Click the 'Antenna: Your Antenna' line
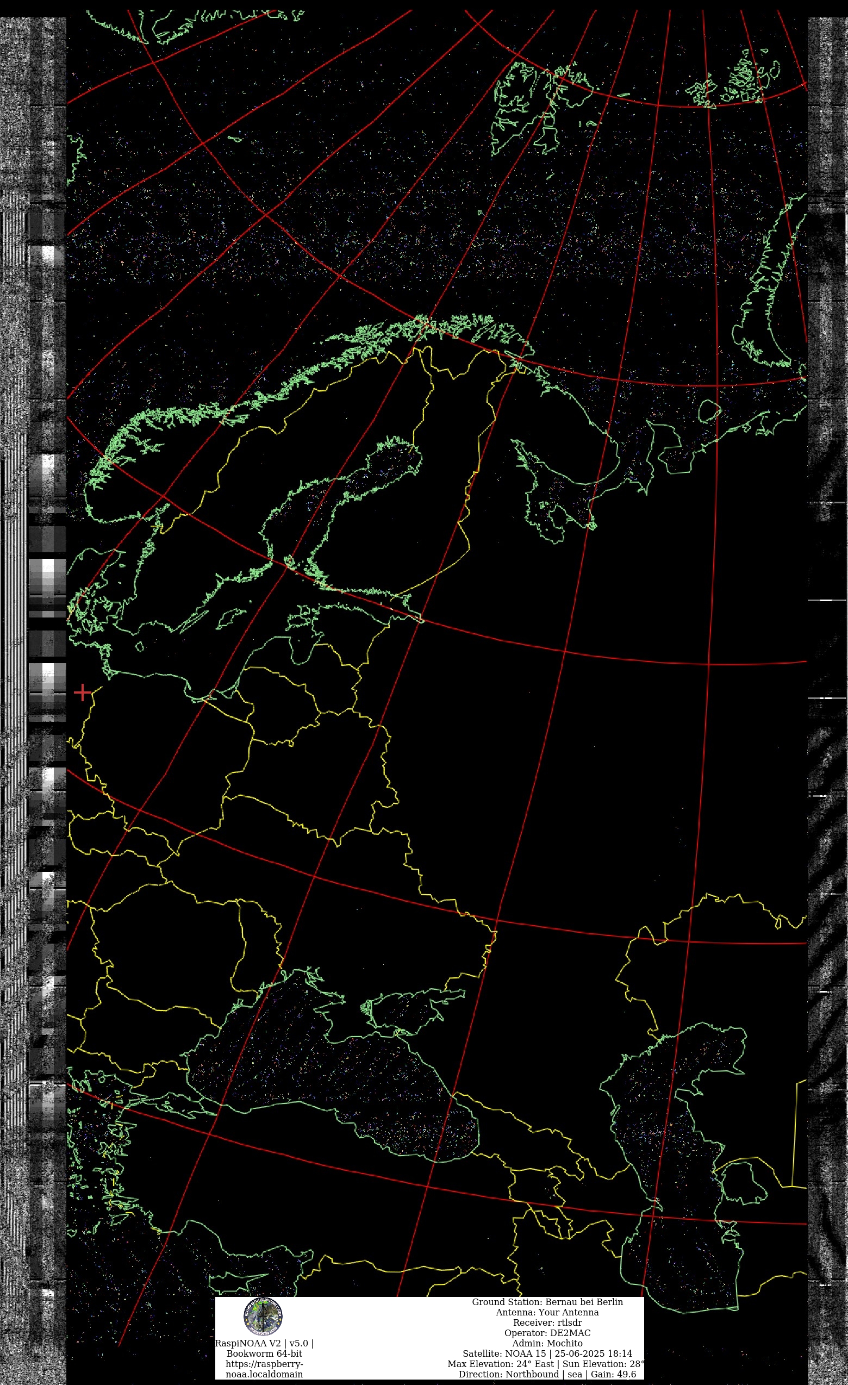 [547, 1313]
